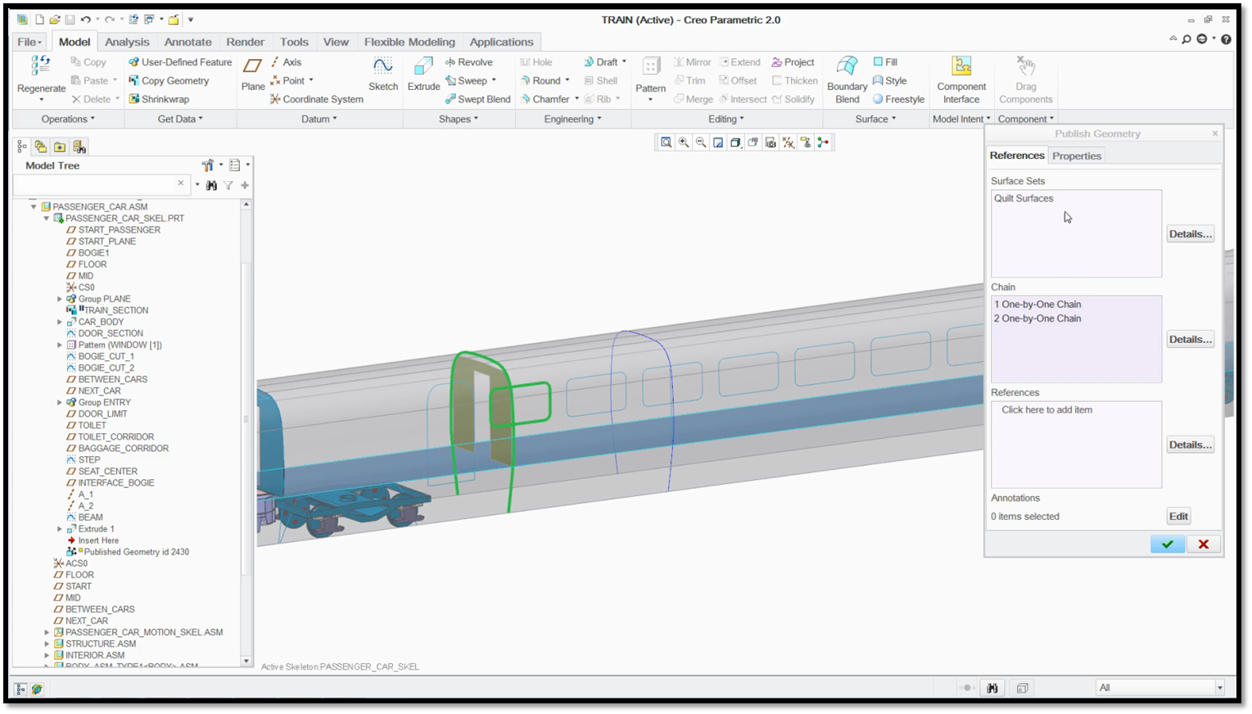This screenshot has height=714, width=1252.
Task: Toggle annotation display in graphics toolbar
Action: (x=806, y=142)
